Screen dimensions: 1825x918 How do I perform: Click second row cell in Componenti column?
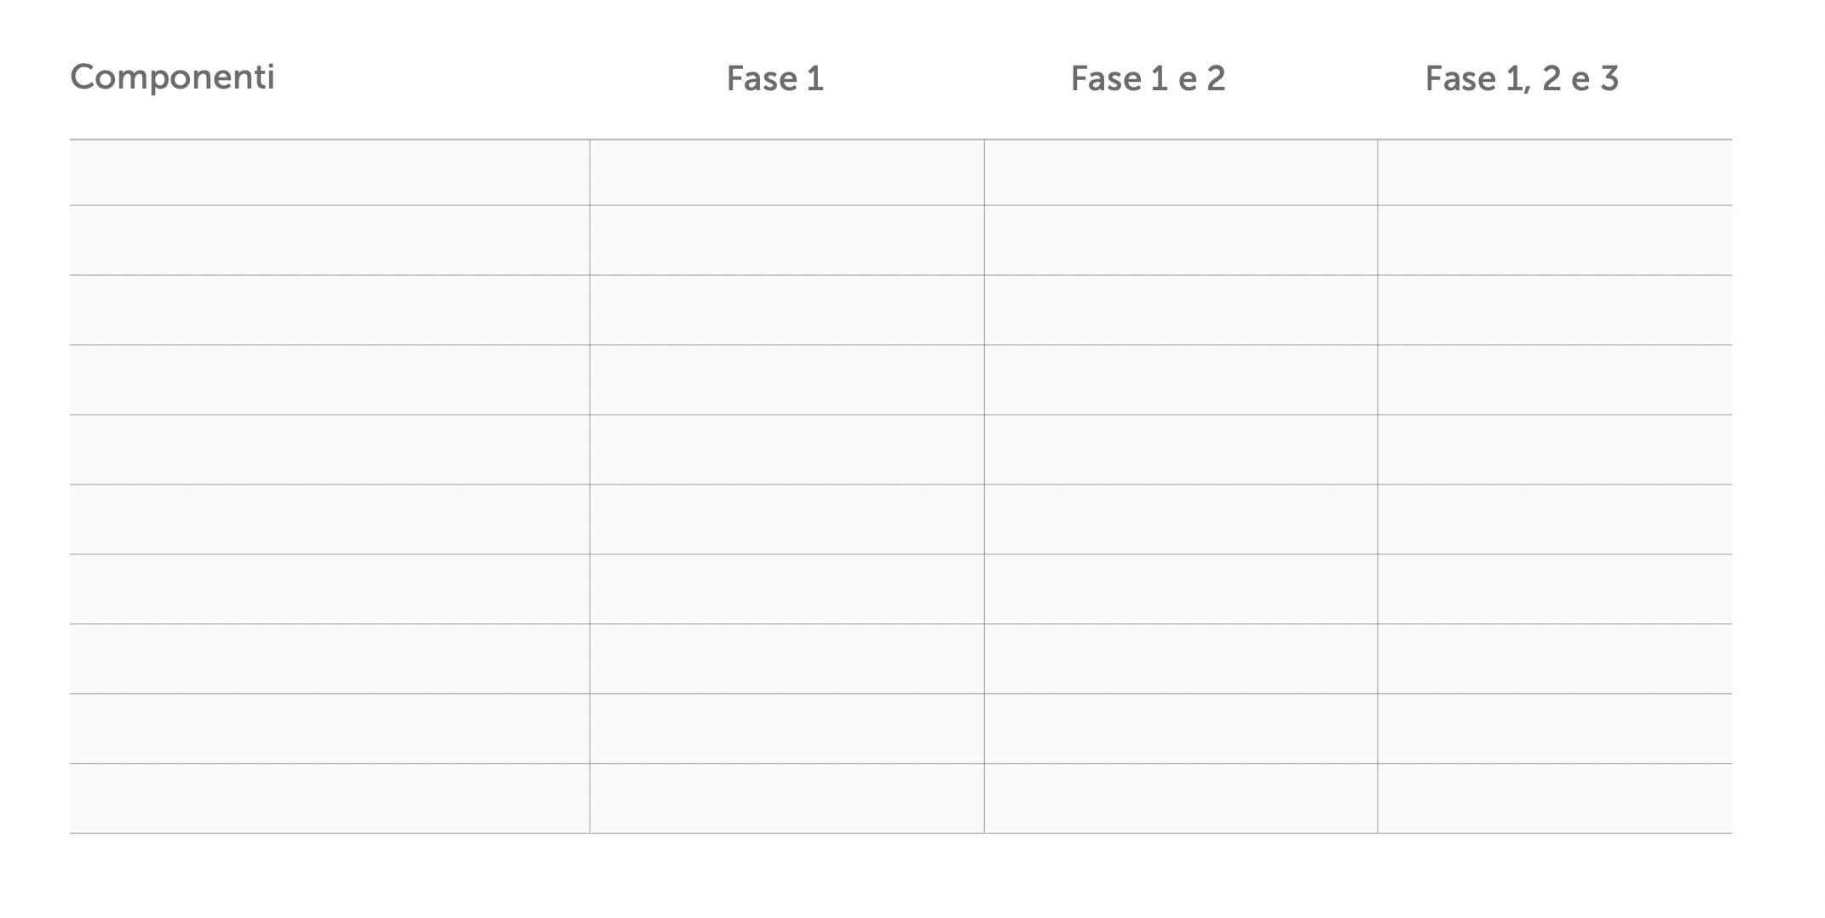(x=329, y=240)
